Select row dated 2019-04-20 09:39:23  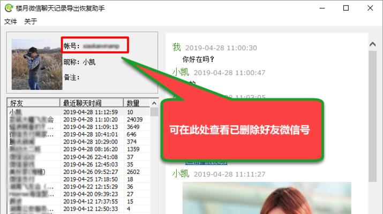tap(79, 194)
